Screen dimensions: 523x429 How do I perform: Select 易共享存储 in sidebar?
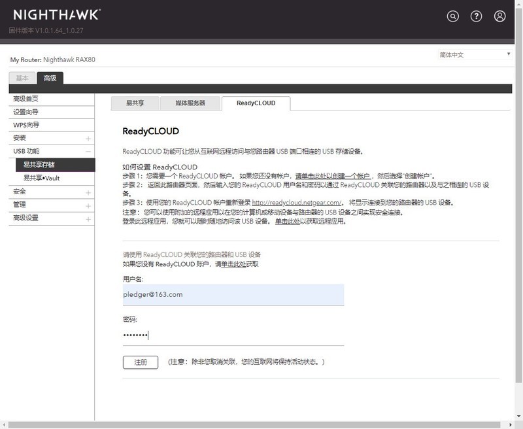[x=56, y=165]
